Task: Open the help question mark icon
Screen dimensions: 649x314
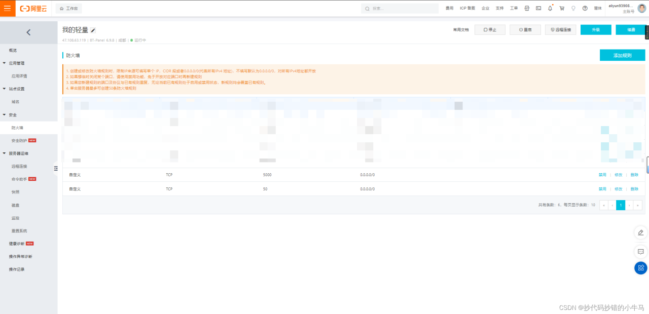Action: 585,9
